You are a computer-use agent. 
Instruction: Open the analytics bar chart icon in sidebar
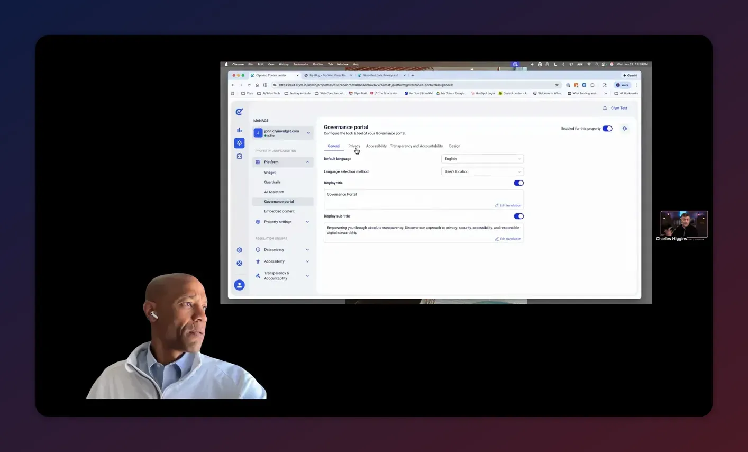(239, 129)
